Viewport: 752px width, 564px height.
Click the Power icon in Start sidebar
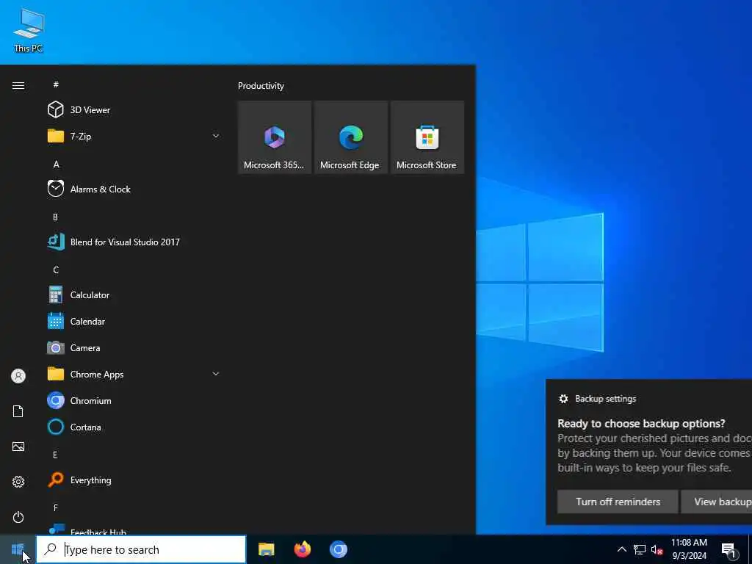point(18,517)
